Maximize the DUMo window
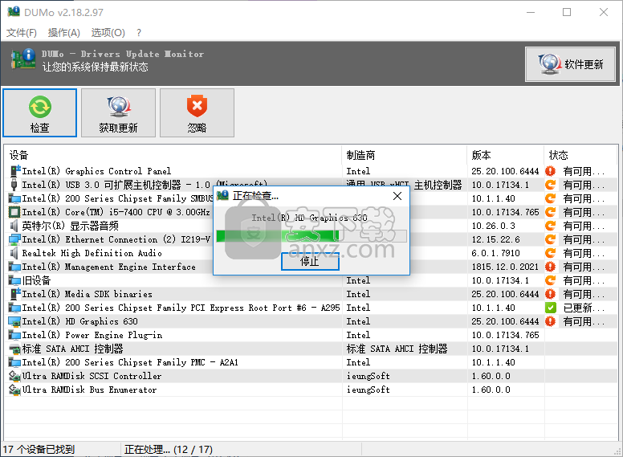 click(x=567, y=12)
